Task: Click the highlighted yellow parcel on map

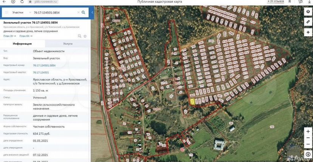Action: pos(192,101)
